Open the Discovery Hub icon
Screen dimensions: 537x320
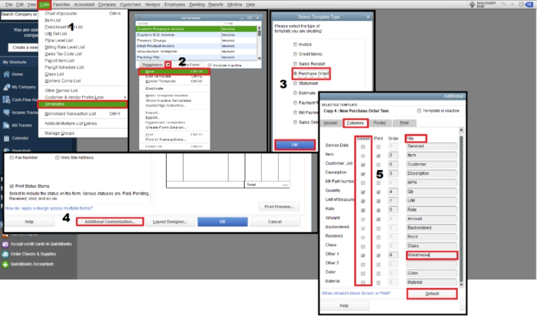[472, 4]
